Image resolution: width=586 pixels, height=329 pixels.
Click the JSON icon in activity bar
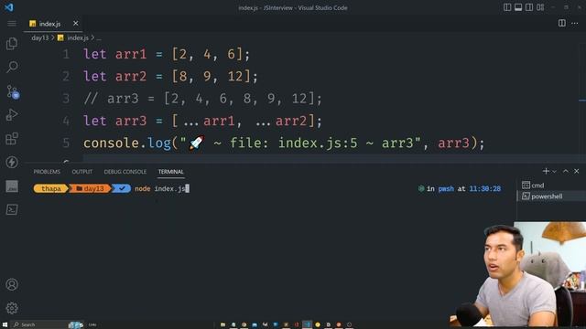pyautogui.click(x=12, y=186)
